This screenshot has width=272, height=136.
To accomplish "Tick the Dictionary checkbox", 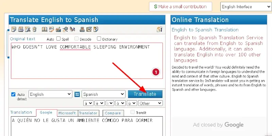I will click(99, 39).
